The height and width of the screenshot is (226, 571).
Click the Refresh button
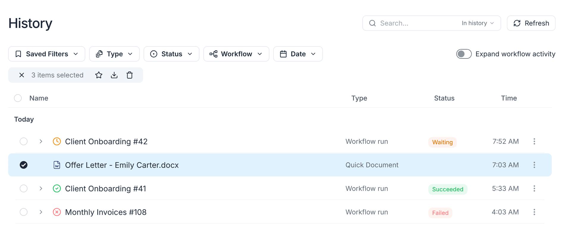[x=531, y=23]
